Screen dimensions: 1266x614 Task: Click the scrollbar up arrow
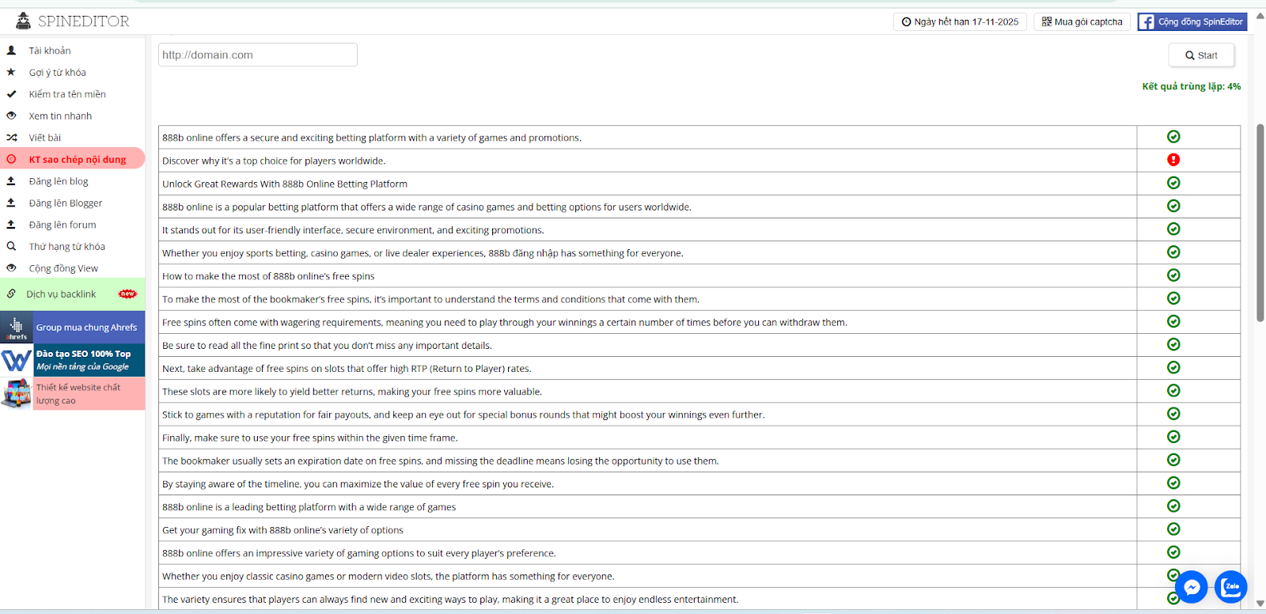pos(1260,15)
